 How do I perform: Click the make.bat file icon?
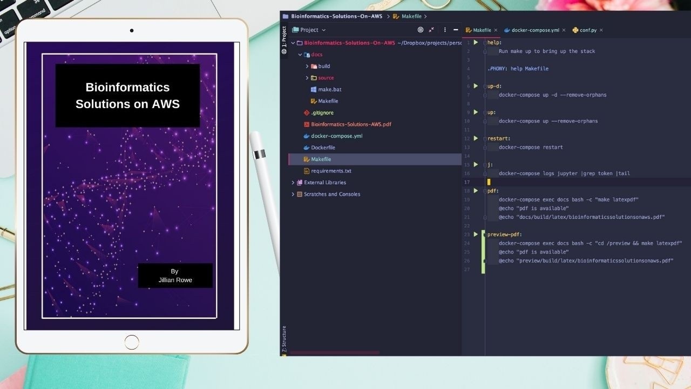314,90
